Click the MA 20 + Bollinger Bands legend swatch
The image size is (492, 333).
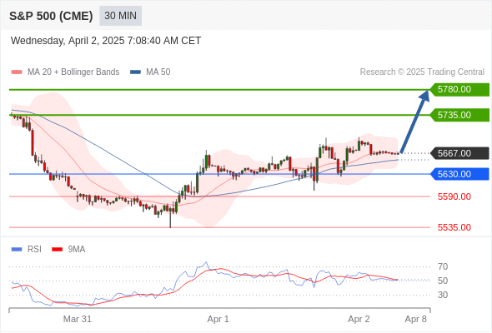17,72
